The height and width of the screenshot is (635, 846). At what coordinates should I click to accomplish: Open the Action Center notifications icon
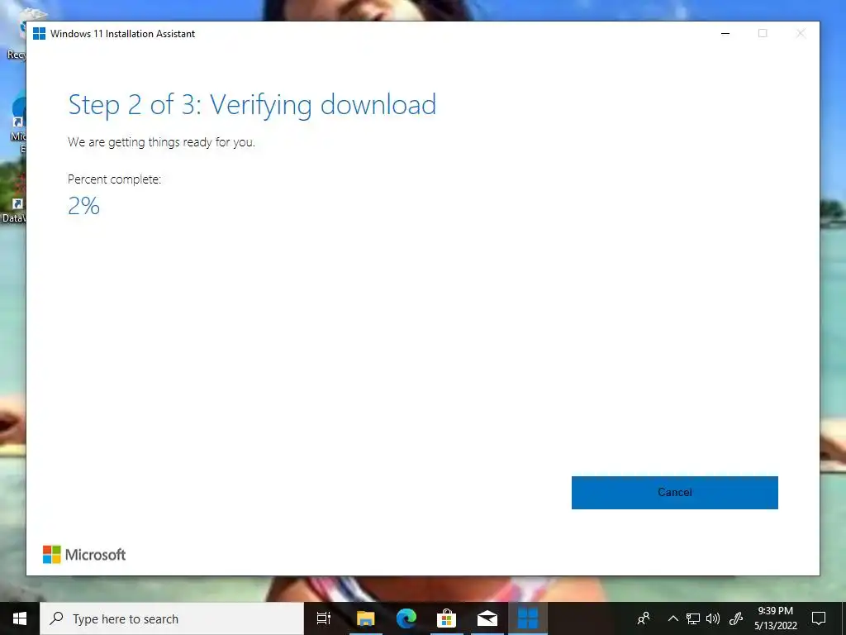[x=819, y=618]
